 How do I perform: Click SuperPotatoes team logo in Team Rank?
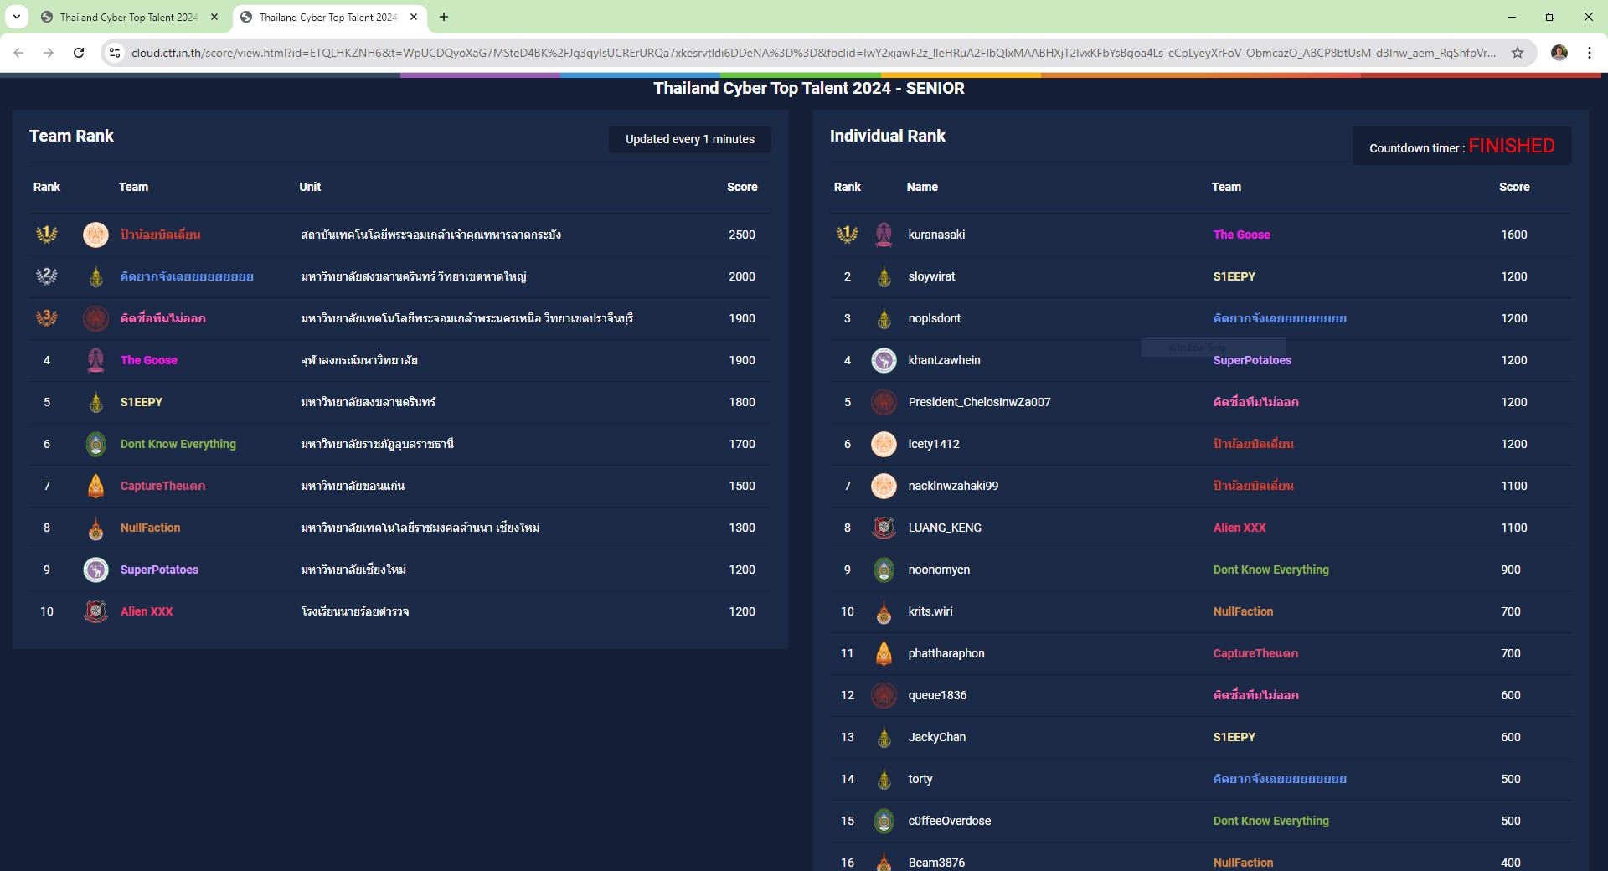point(95,569)
